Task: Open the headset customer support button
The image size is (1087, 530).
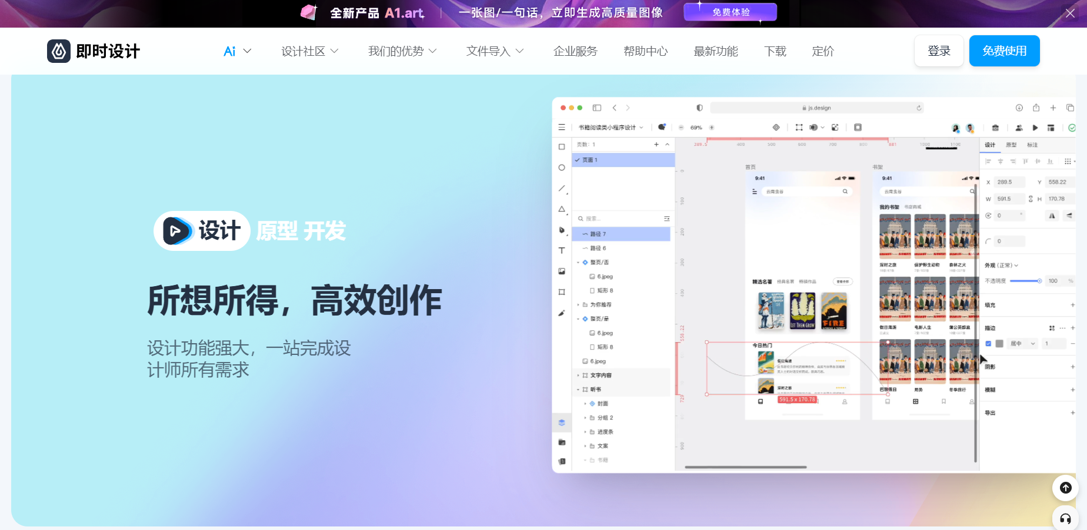Action: (1065, 518)
